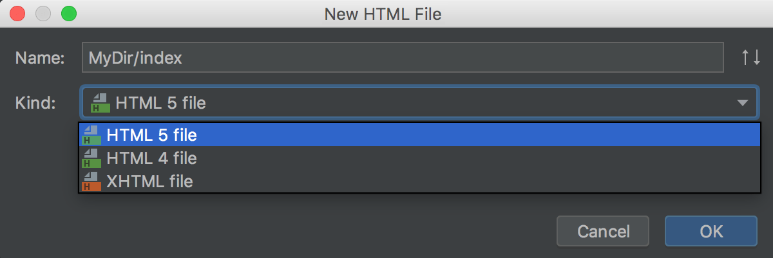Screen dimensions: 773x258
Task: Collapse the Kind list via its dropdown arrow
Action: pos(742,103)
